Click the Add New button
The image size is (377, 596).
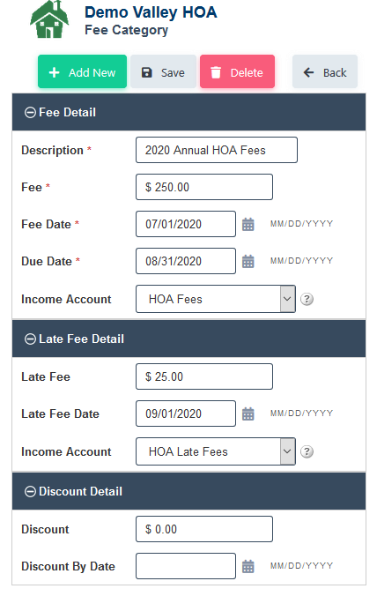(x=83, y=71)
